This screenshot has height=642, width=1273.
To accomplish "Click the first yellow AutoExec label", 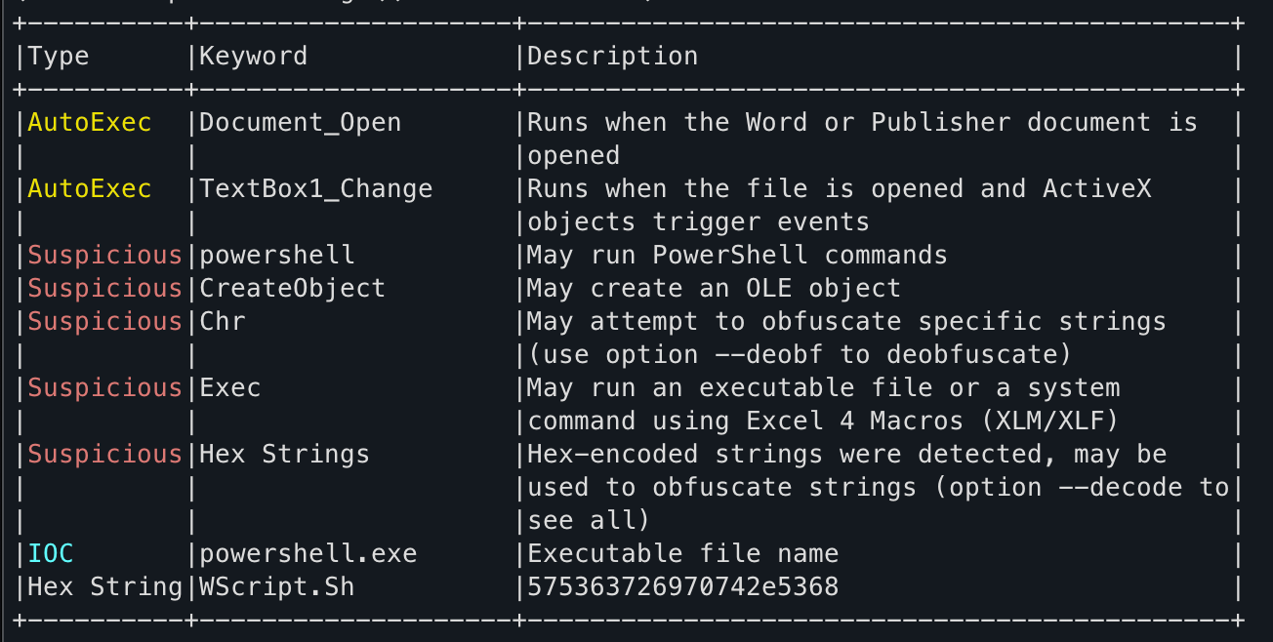I will click(90, 123).
